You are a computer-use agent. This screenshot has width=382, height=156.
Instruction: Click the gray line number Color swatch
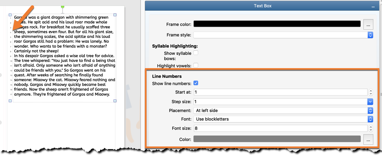click(x=277, y=139)
